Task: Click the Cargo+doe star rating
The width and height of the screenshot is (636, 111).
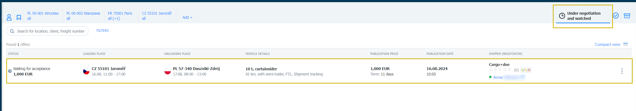Action: click(x=500, y=70)
